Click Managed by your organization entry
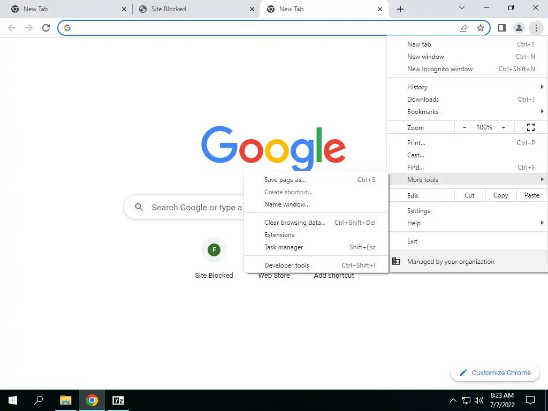This screenshot has height=411, width=548. 467,261
